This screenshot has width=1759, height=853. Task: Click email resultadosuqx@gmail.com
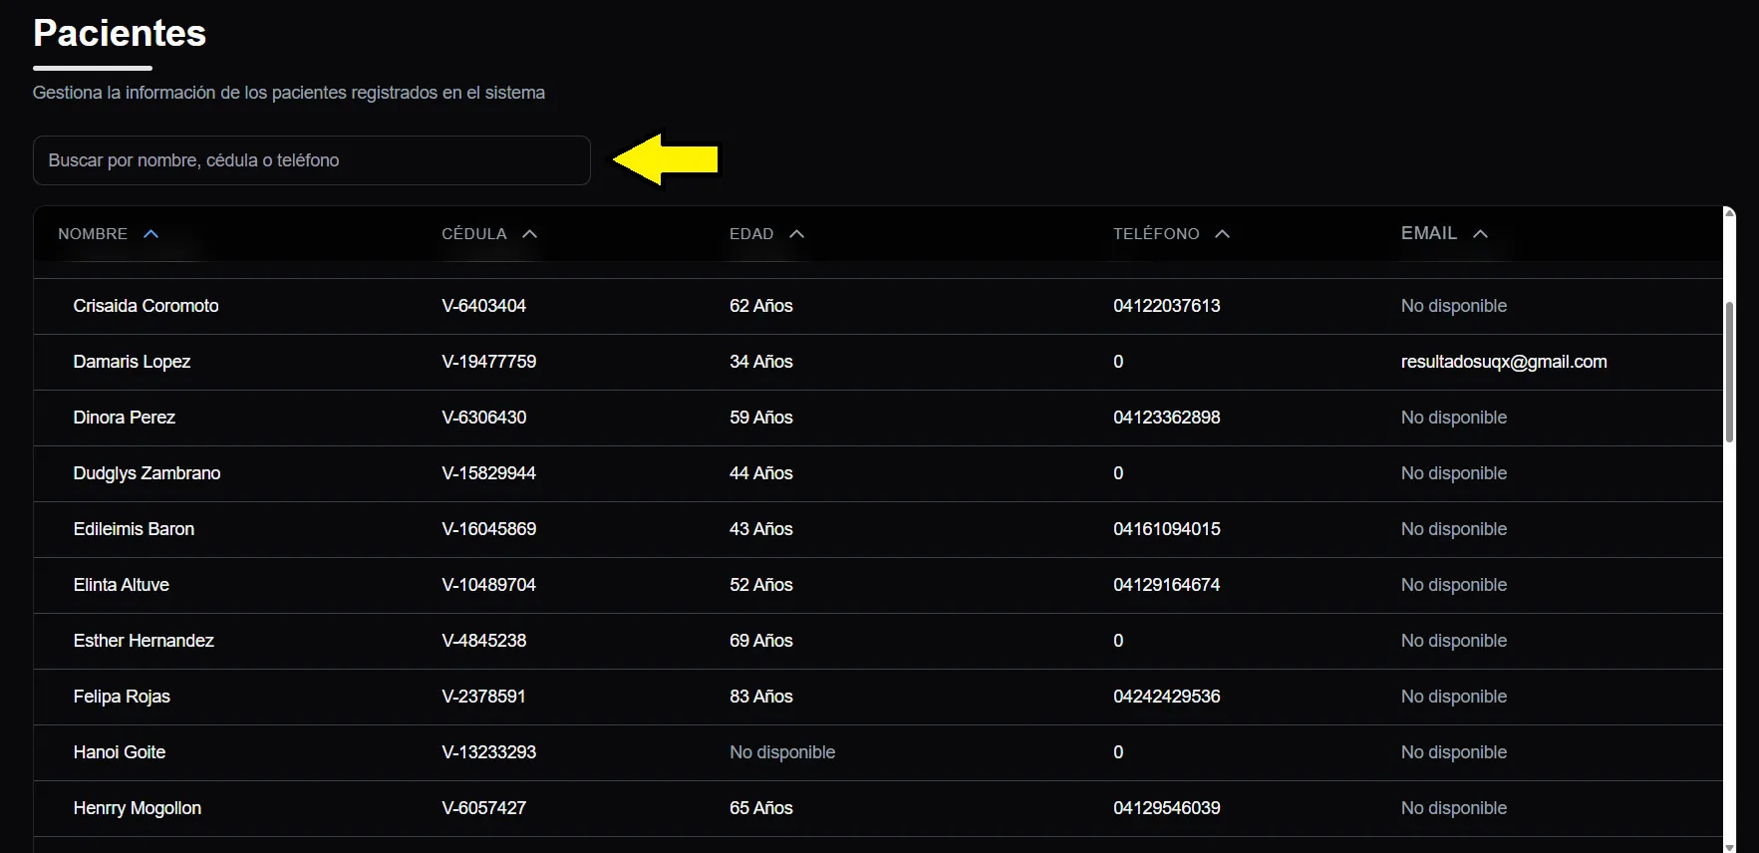click(x=1503, y=362)
